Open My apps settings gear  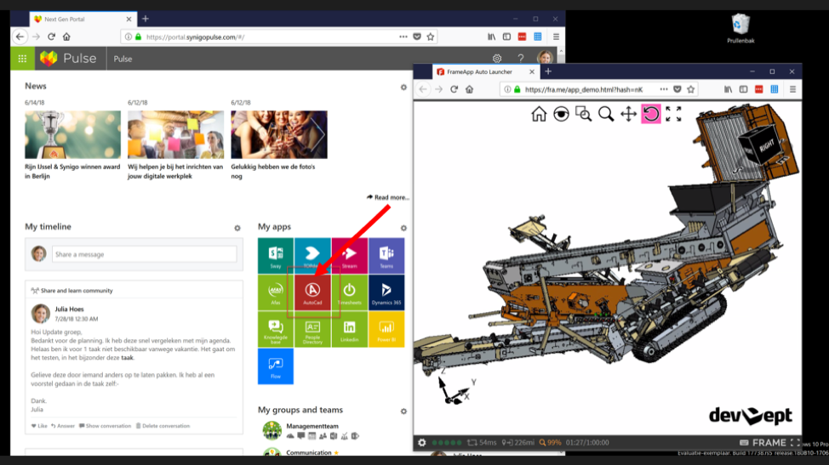[x=403, y=228]
